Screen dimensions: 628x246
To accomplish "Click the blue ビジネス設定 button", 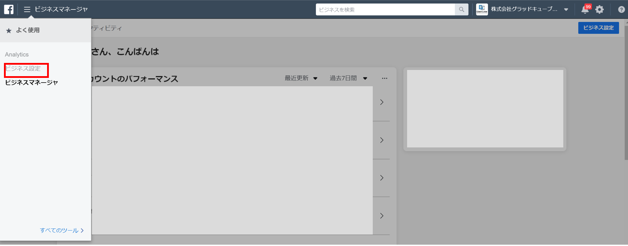I will coord(599,28).
